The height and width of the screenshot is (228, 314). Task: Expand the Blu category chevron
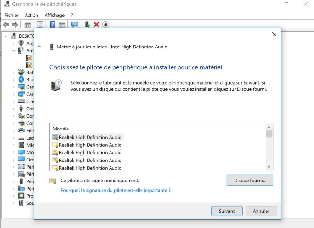point(14,80)
